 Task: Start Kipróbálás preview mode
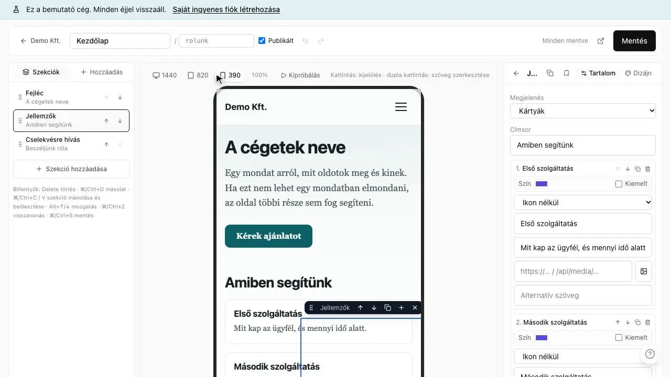coord(301,75)
